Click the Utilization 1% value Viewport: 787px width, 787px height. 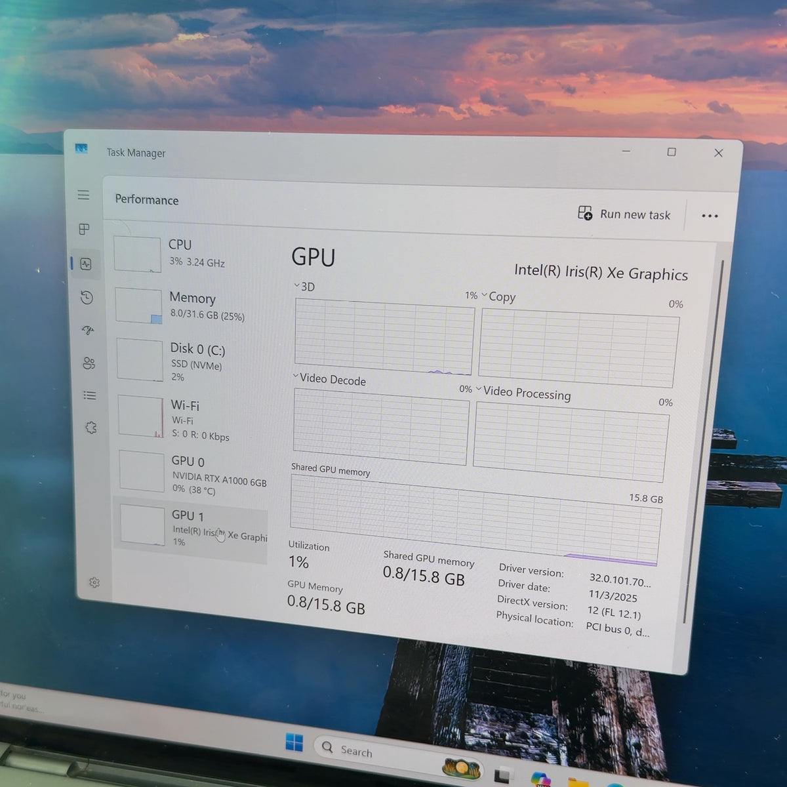[298, 562]
